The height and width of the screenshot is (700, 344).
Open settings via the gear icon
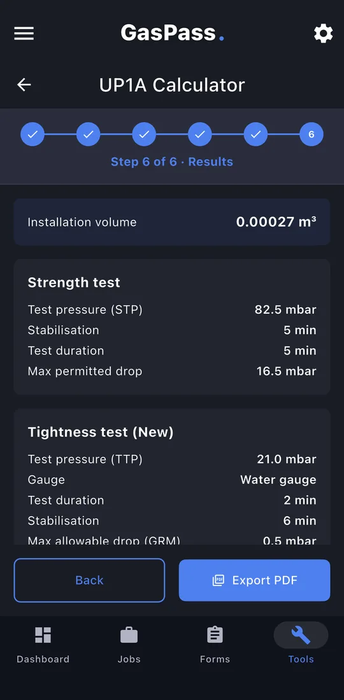pyautogui.click(x=324, y=34)
